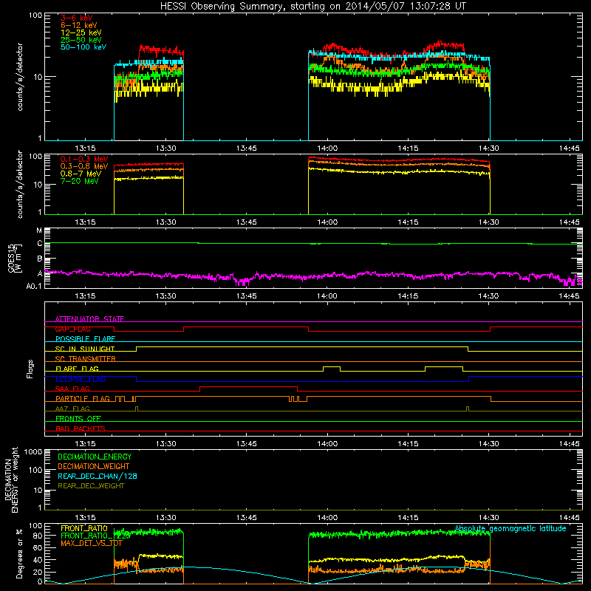Screen dimensions: 591x591
Task: Pick the ECLIPSE_FLAG label
Action: pos(81,379)
